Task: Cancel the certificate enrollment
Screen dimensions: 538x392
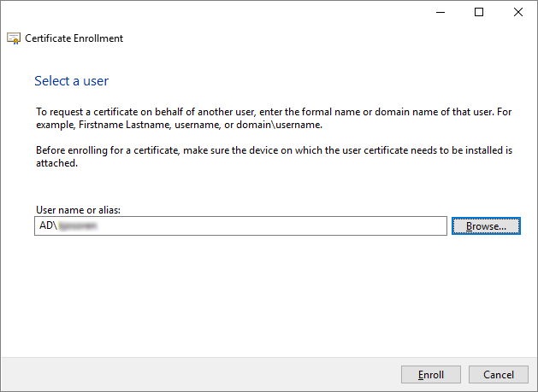Action: [498, 375]
